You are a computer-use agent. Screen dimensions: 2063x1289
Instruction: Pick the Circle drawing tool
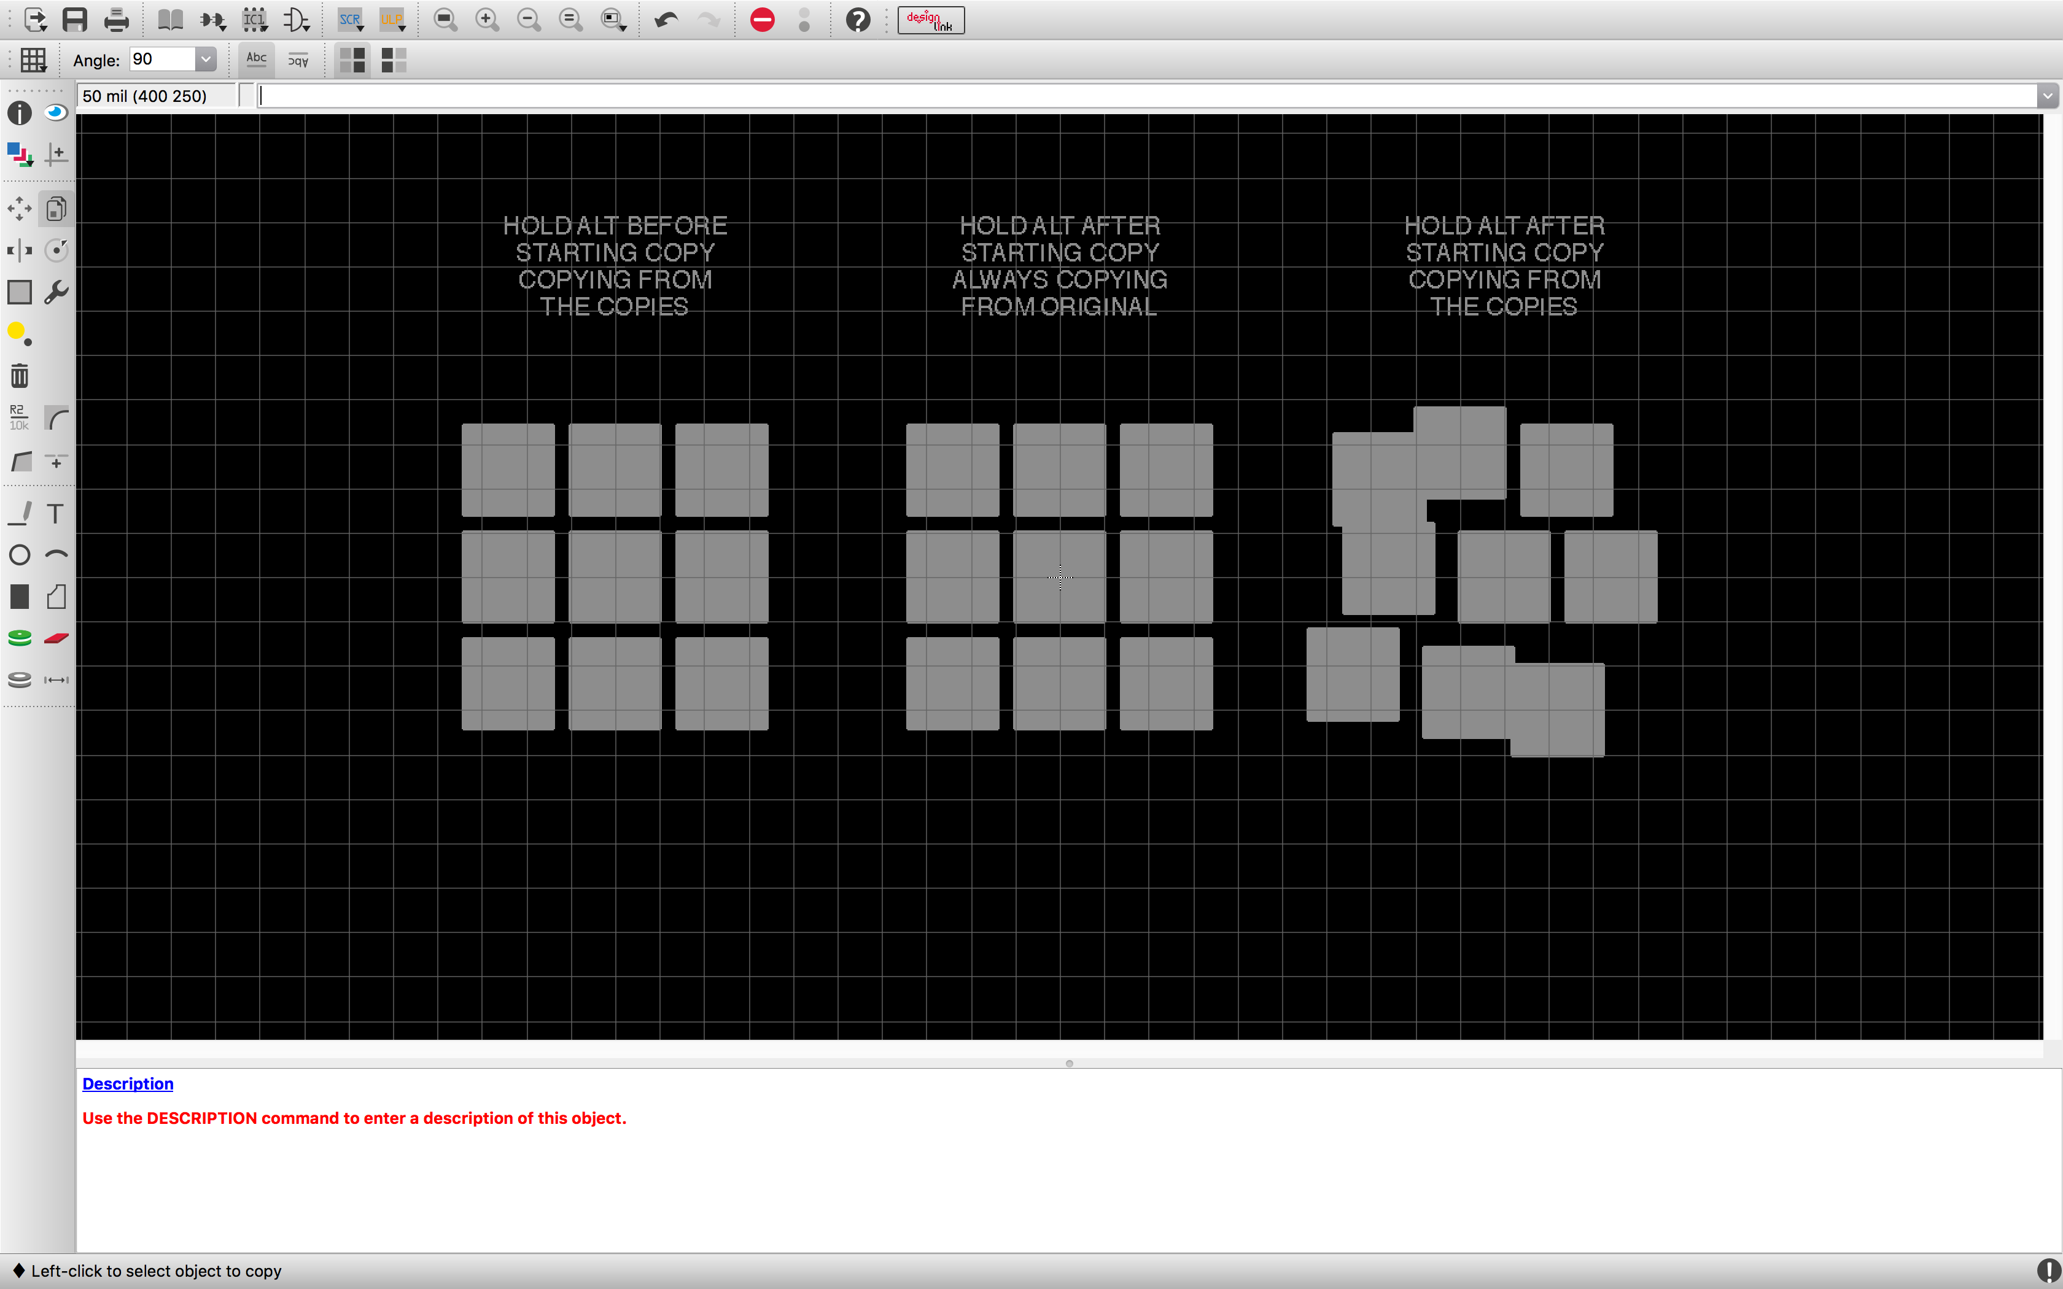[19, 555]
